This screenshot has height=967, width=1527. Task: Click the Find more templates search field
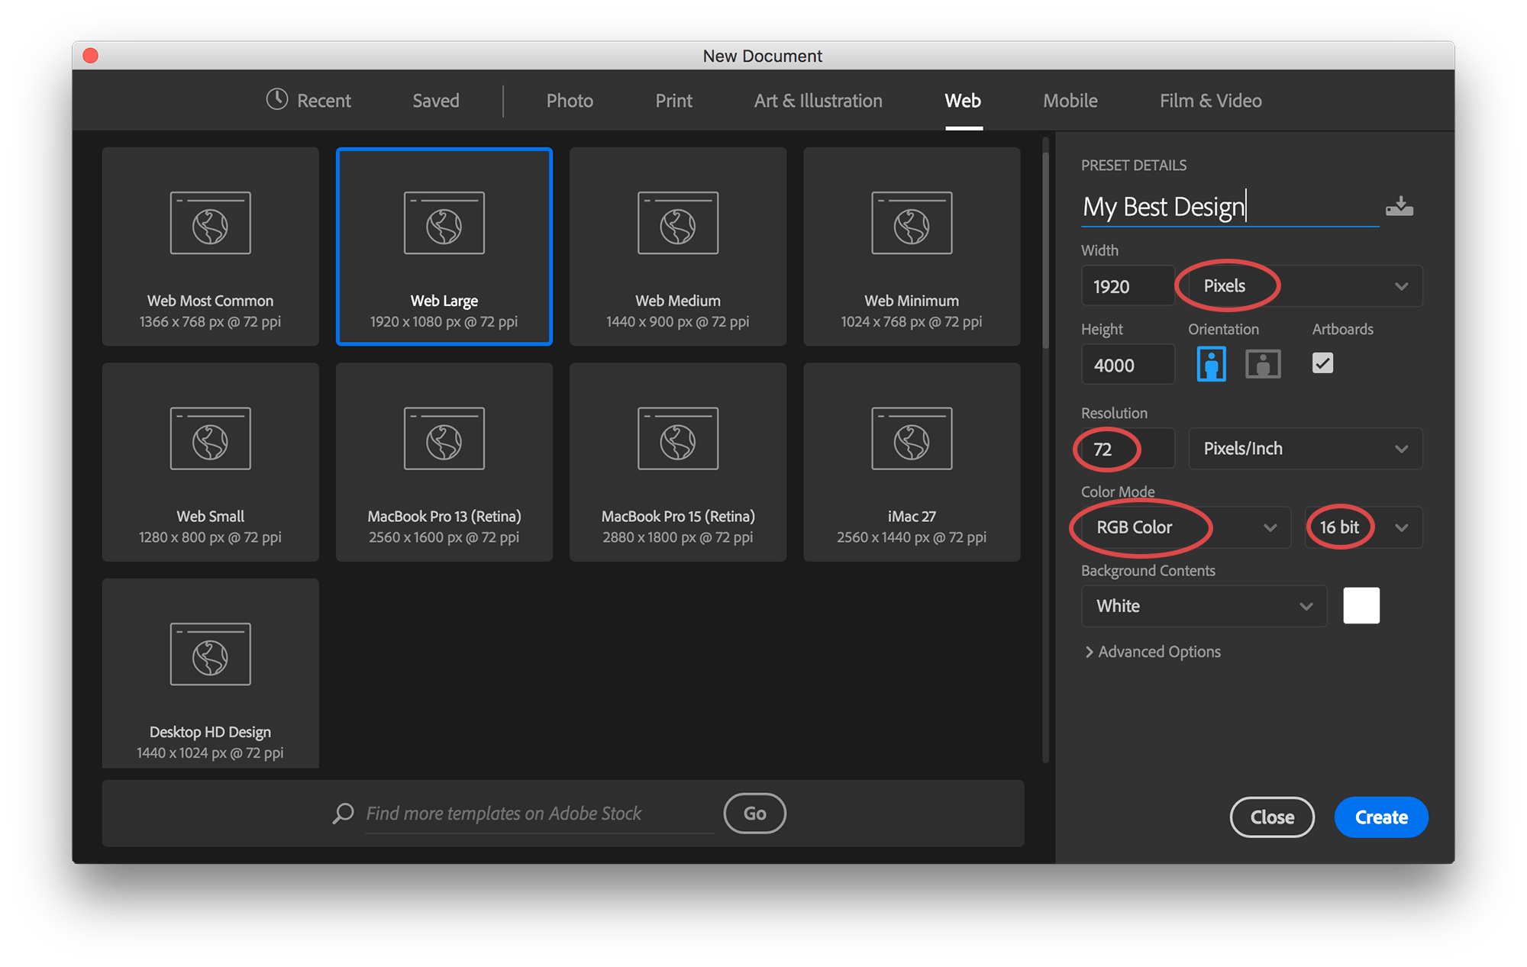click(x=539, y=814)
